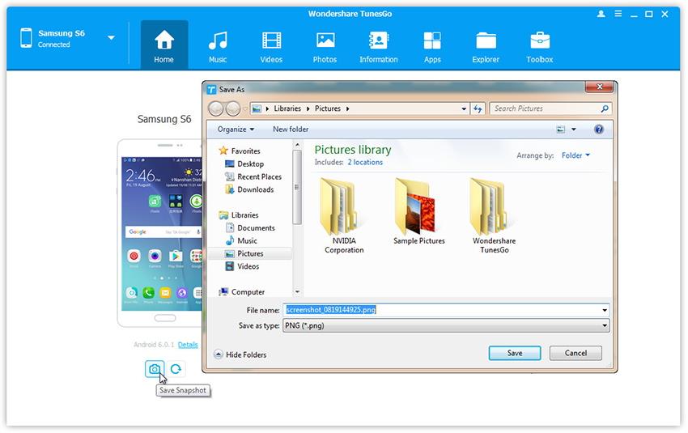Open the Videos section icon
The width and height of the screenshot is (688, 433).
272,46
